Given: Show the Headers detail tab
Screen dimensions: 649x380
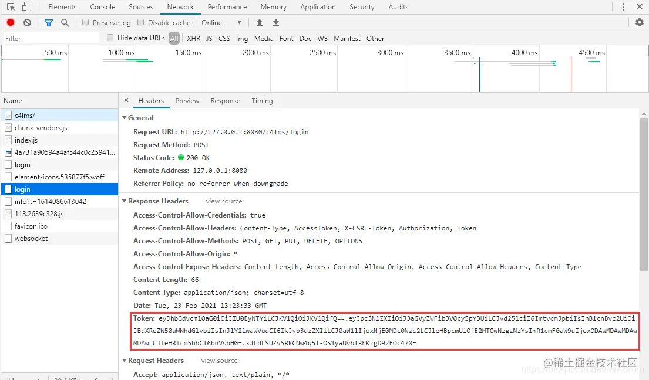Looking at the screenshot, I should tap(151, 101).
